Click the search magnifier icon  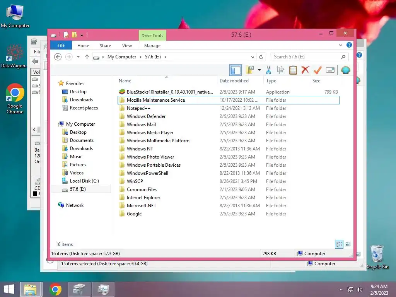pyautogui.click(x=343, y=57)
